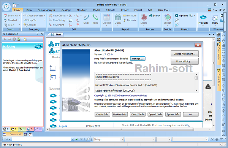Click the DirectX Info button
Image resolution: width=228 pixels, height=148 pixels.
click(x=138, y=115)
